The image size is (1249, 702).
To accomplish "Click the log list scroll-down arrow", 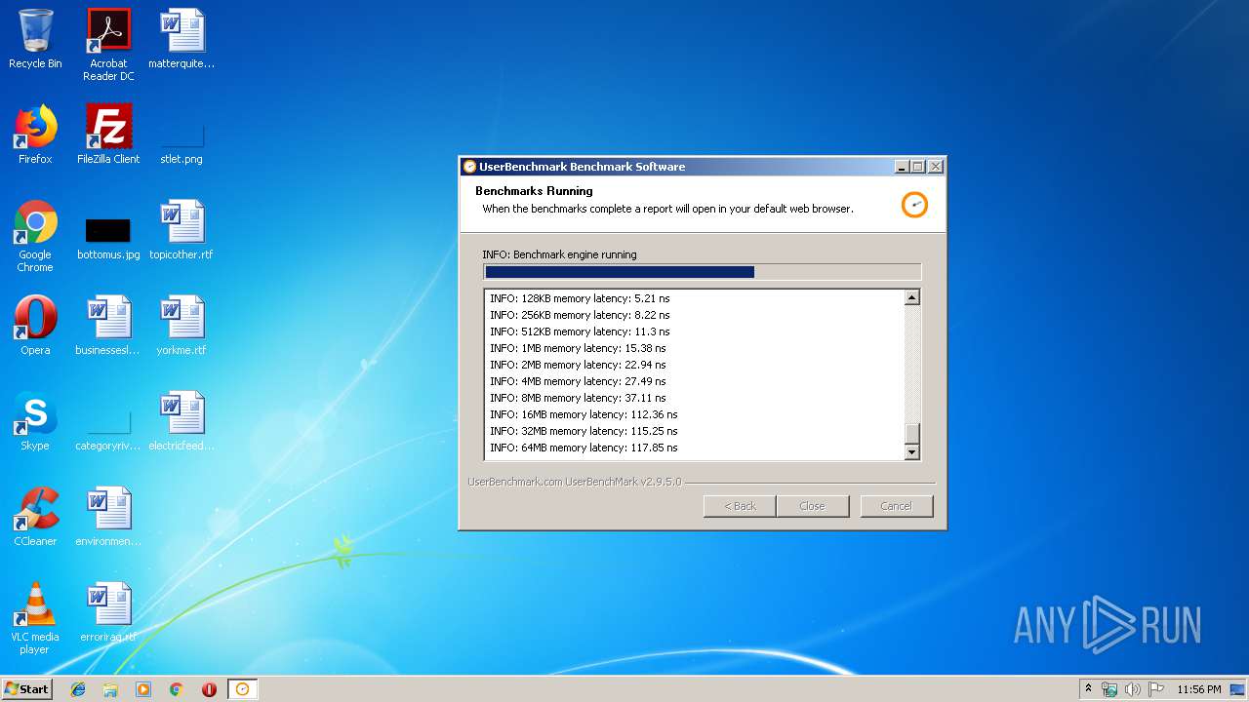I will coord(912,451).
